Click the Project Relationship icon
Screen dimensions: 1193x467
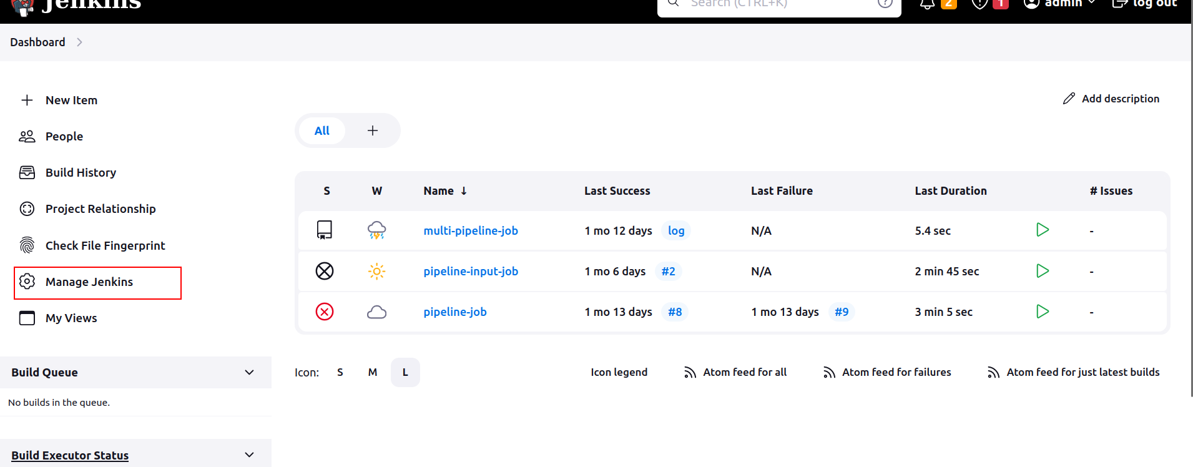[x=27, y=209]
